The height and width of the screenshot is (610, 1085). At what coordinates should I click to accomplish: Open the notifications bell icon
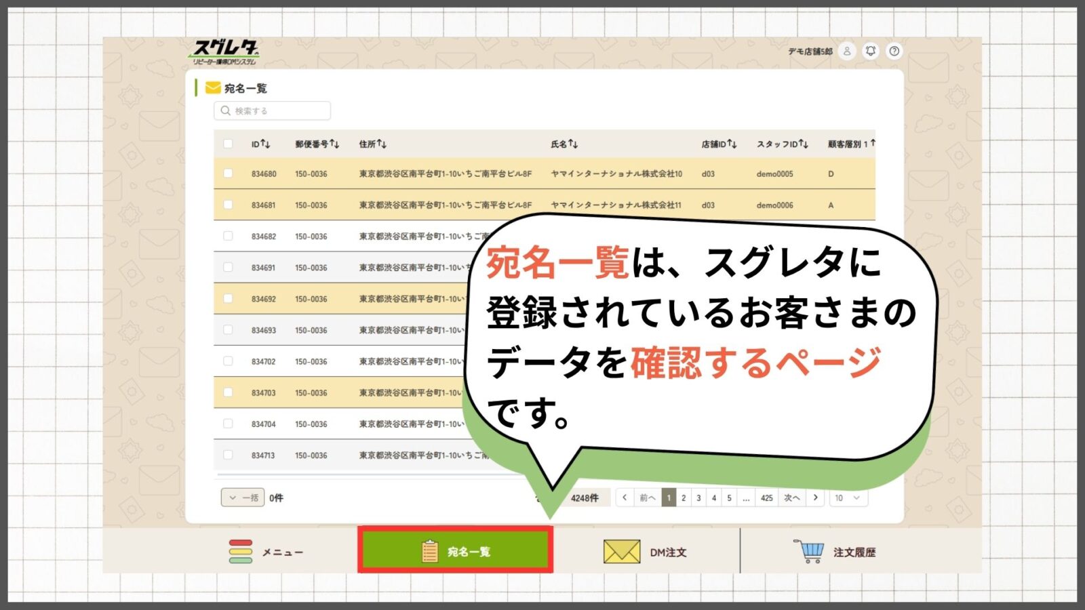pyautogui.click(x=871, y=51)
